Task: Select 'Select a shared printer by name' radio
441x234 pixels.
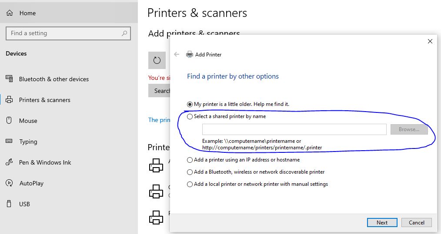Action: 190,116
